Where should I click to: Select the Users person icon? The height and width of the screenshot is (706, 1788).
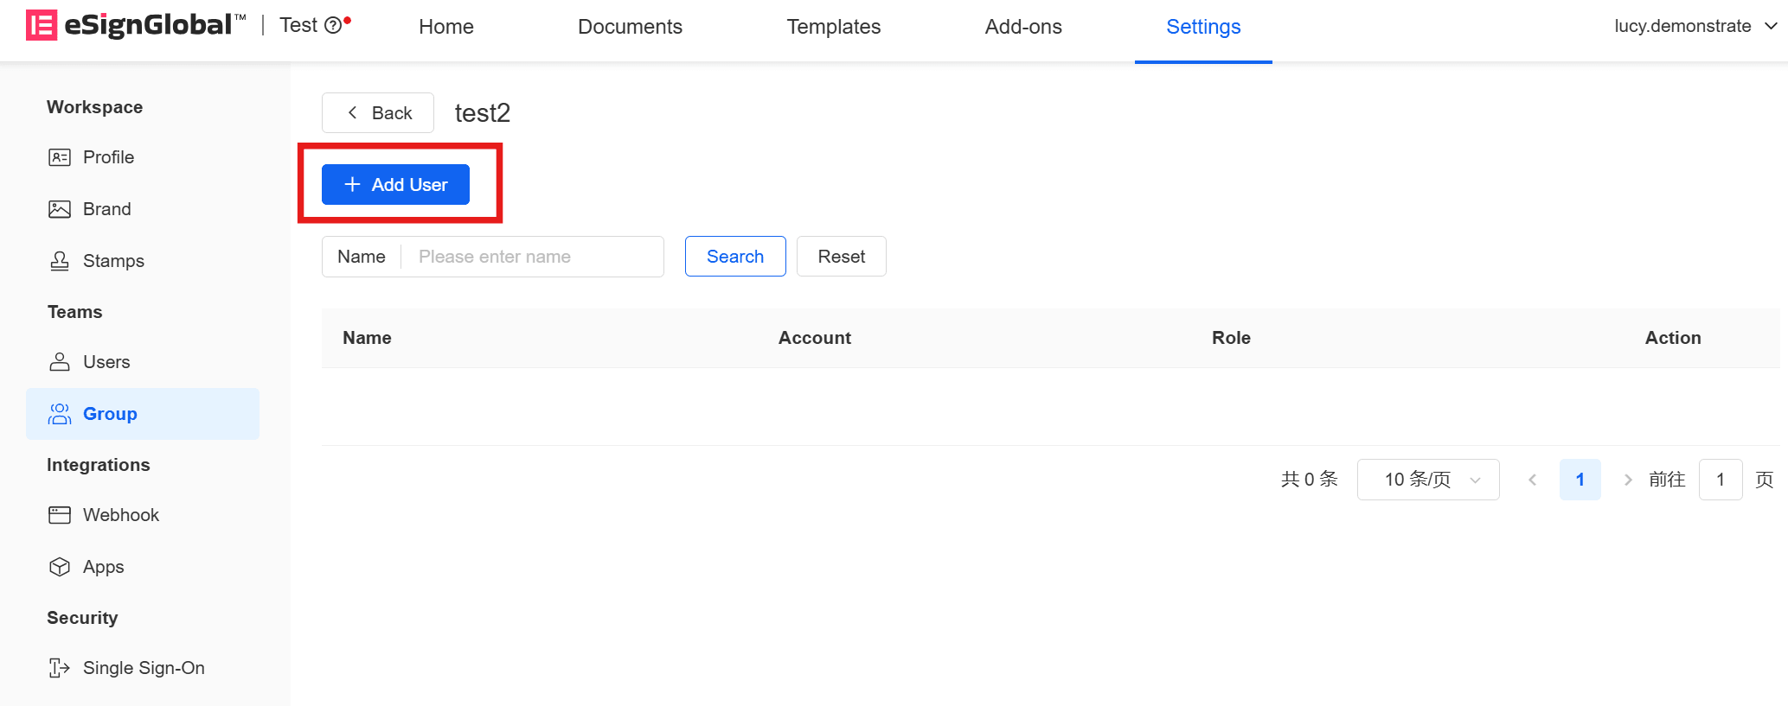click(x=60, y=362)
